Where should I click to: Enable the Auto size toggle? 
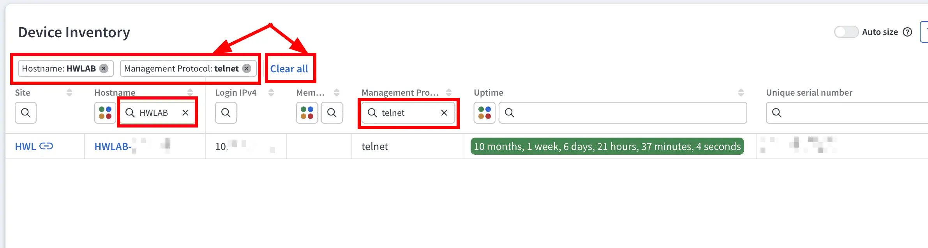tap(846, 32)
